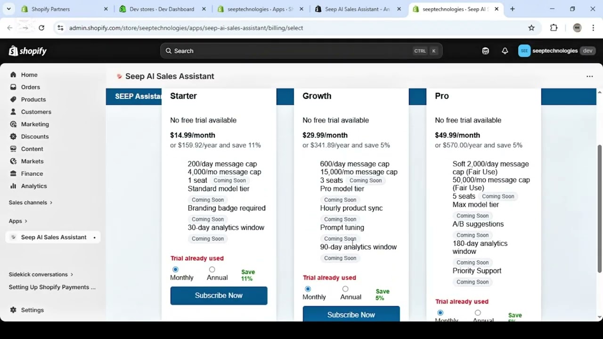The width and height of the screenshot is (603, 339).
Task: Go back in browser history
Action: (x=10, y=28)
